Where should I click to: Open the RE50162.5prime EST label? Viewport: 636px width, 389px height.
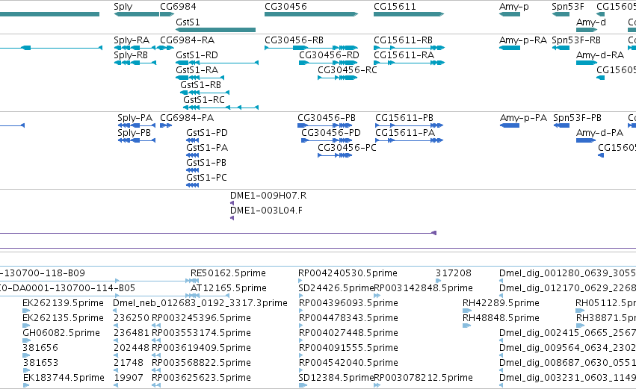click(229, 273)
